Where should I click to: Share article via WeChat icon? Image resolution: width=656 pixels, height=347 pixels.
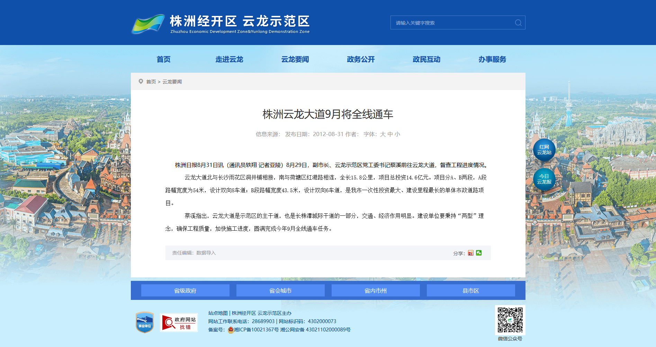coord(479,253)
